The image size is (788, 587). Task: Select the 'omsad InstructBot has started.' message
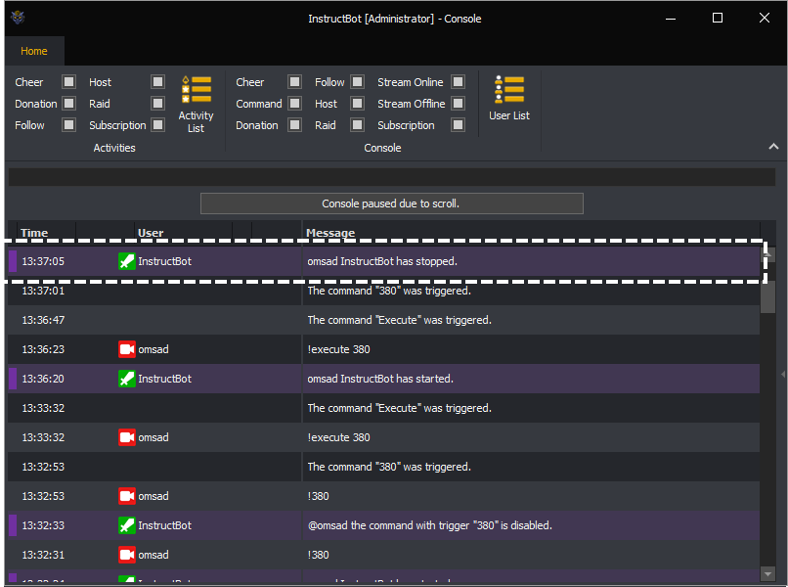(380, 379)
